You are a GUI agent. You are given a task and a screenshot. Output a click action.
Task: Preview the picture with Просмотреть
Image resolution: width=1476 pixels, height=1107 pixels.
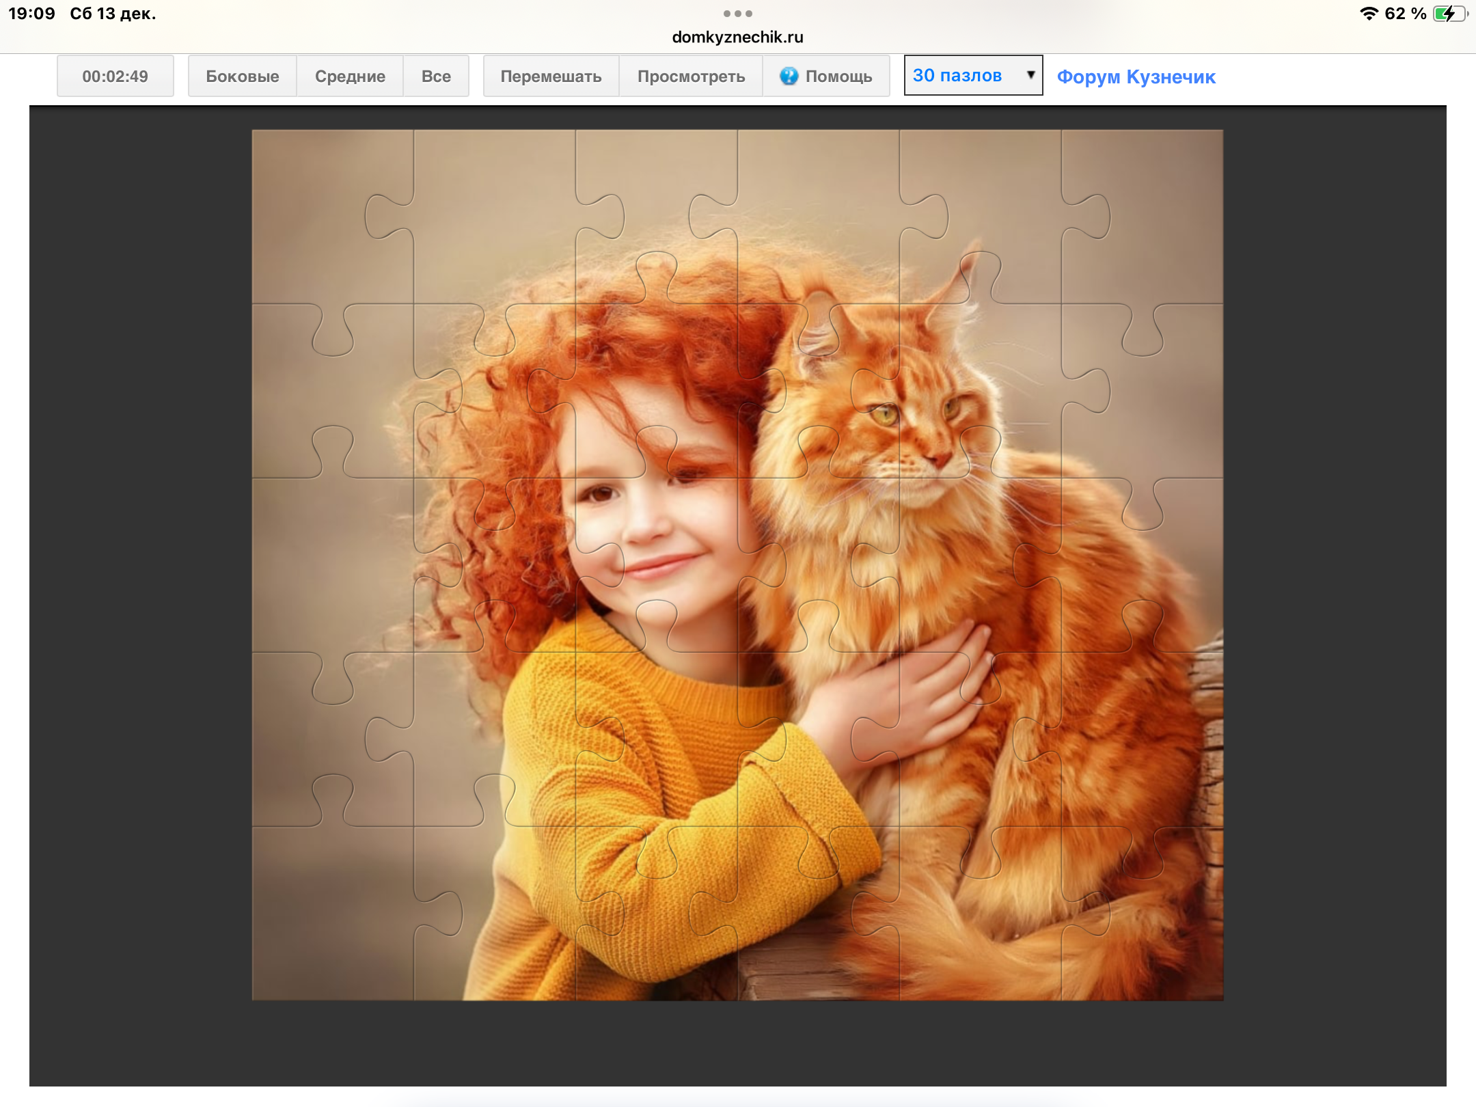pos(691,76)
